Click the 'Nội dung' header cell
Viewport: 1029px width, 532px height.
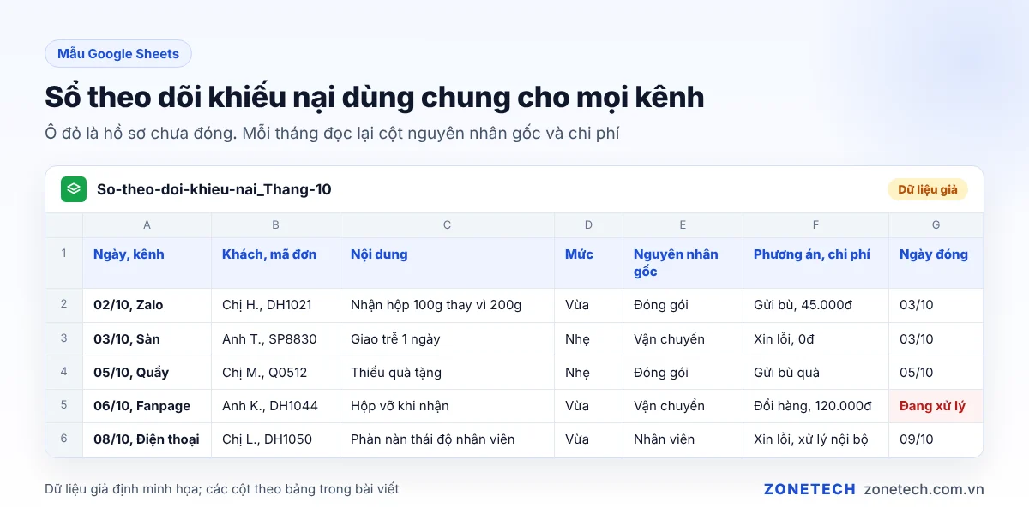point(448,263)
